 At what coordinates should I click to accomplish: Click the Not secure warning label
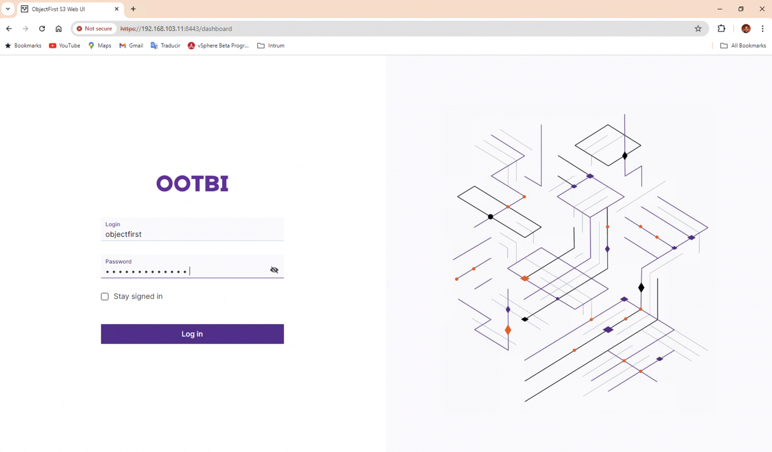94,29
